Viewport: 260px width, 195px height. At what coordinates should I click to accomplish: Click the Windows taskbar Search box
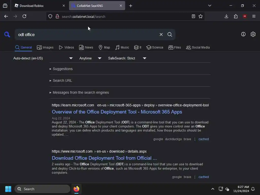pyautogui.click(x=42, y=189)
